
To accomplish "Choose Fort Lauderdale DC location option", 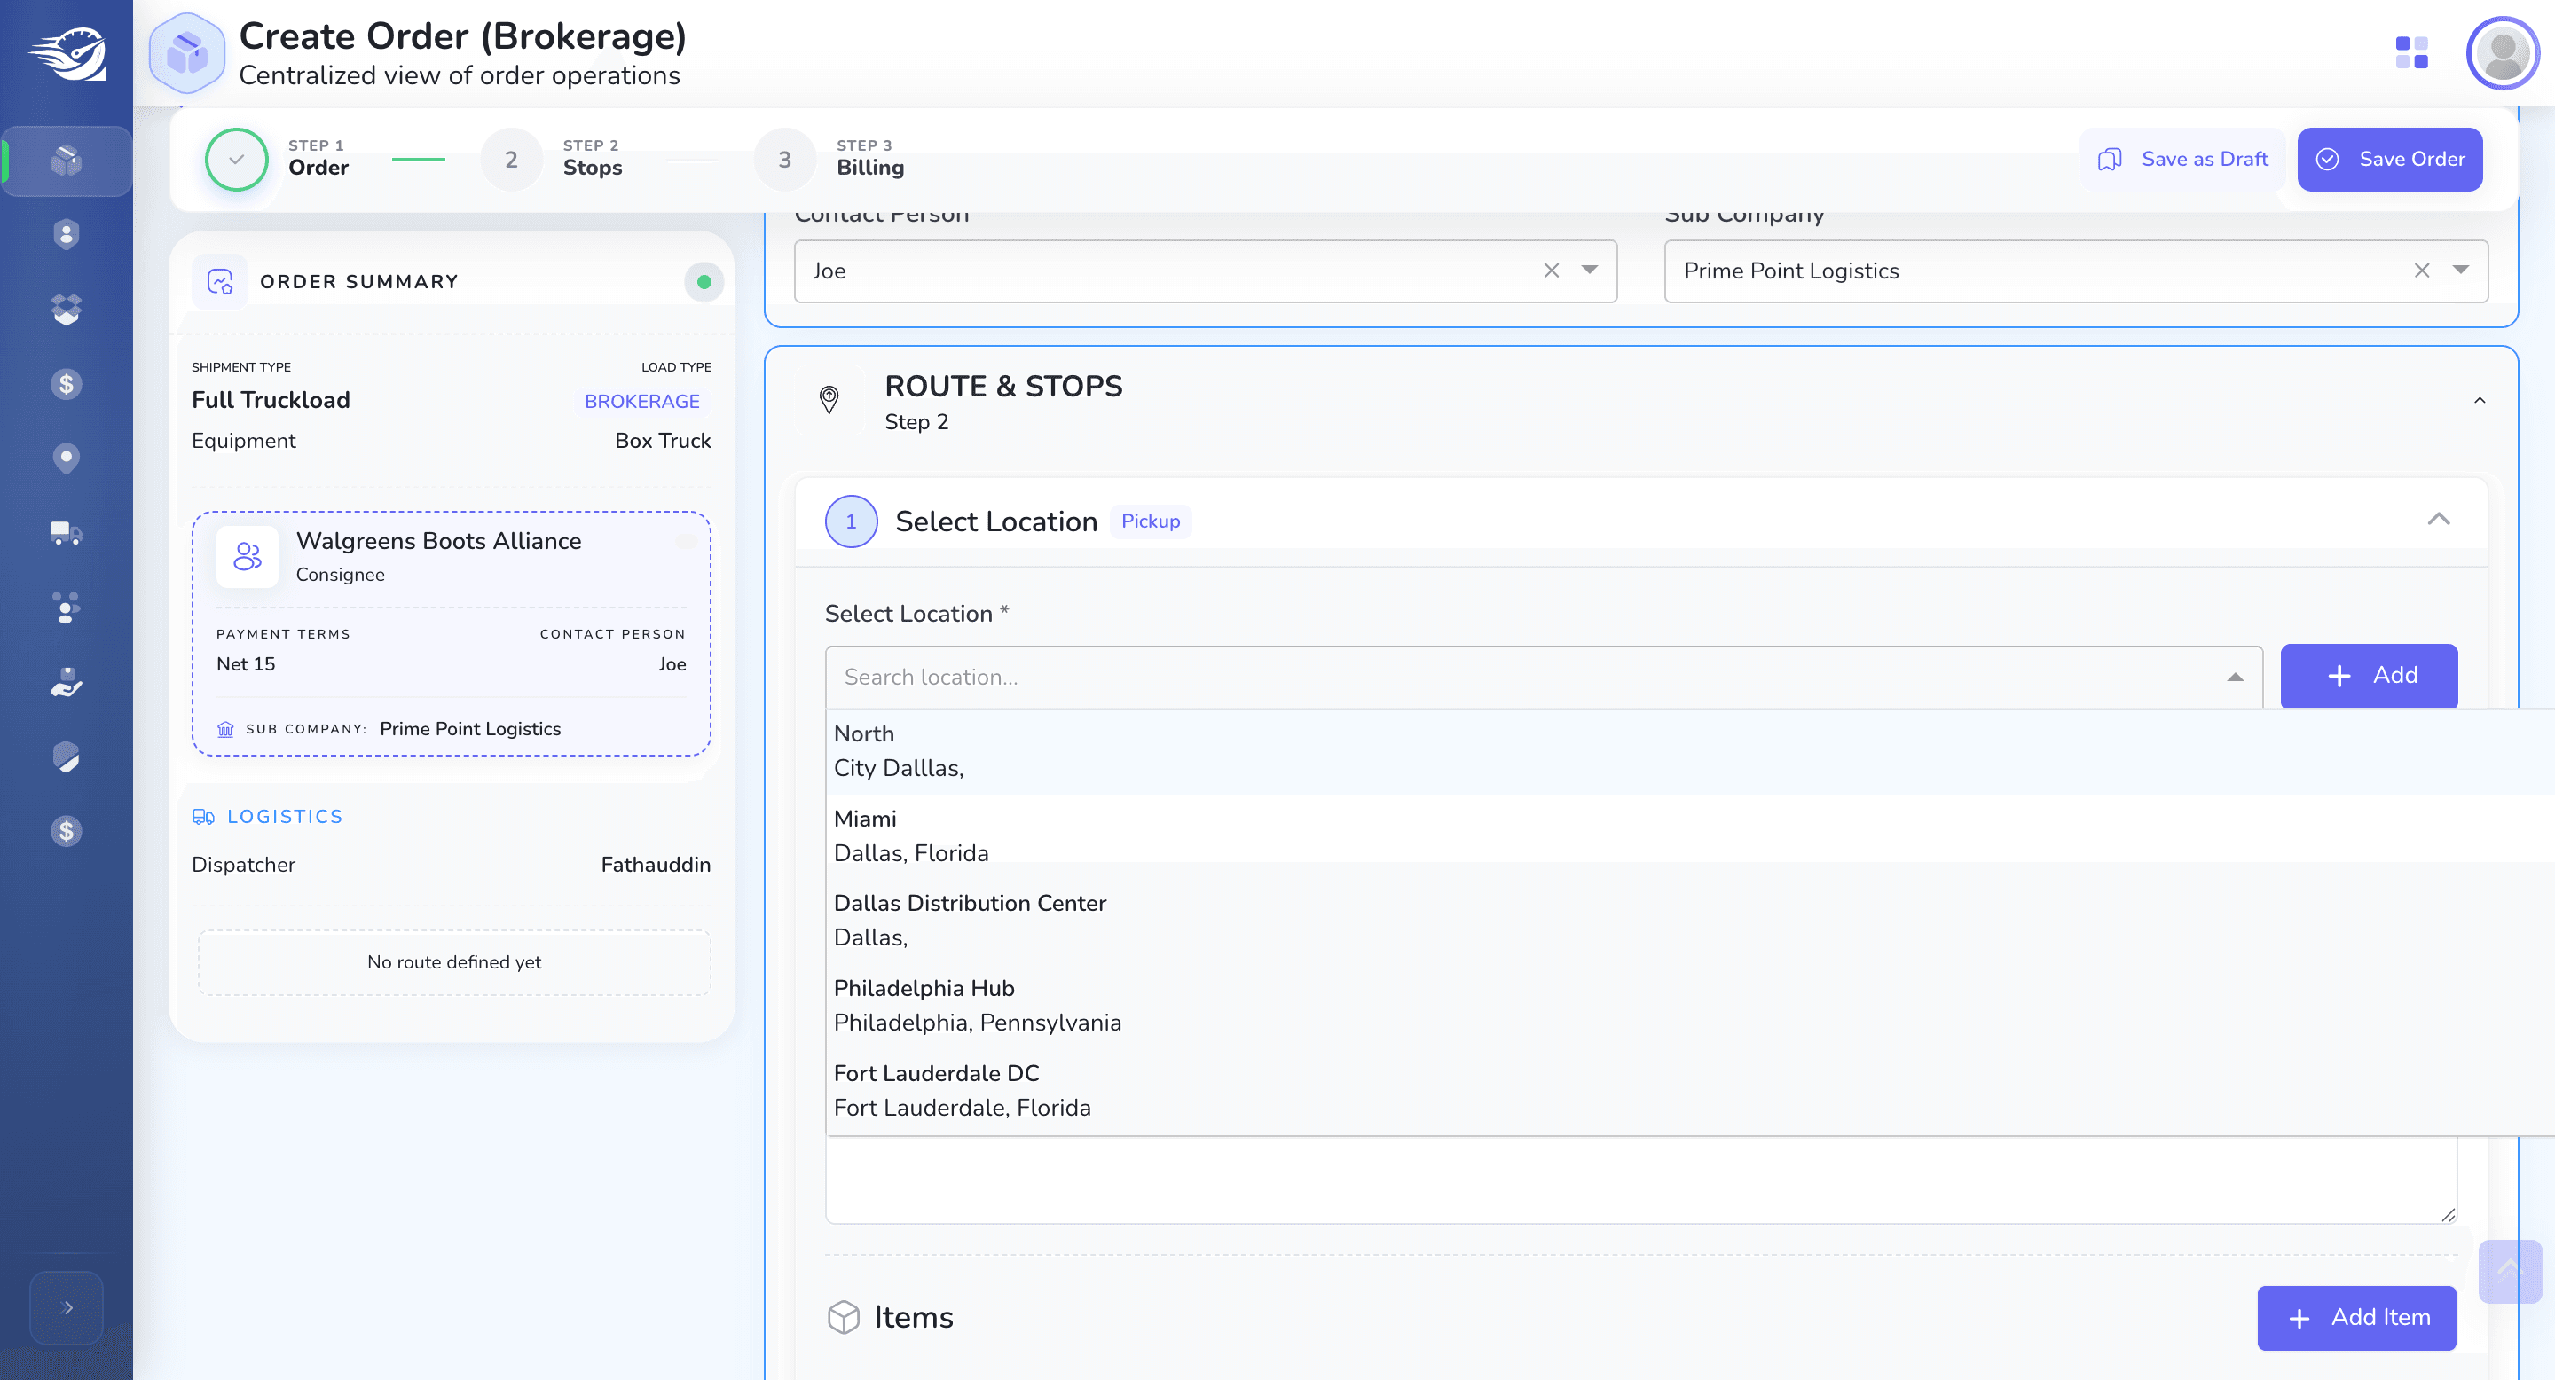I will 1690,1091.
